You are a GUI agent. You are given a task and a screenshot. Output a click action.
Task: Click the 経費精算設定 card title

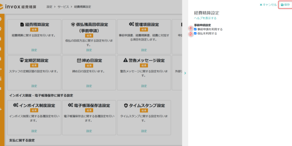[x=37, y=25]
